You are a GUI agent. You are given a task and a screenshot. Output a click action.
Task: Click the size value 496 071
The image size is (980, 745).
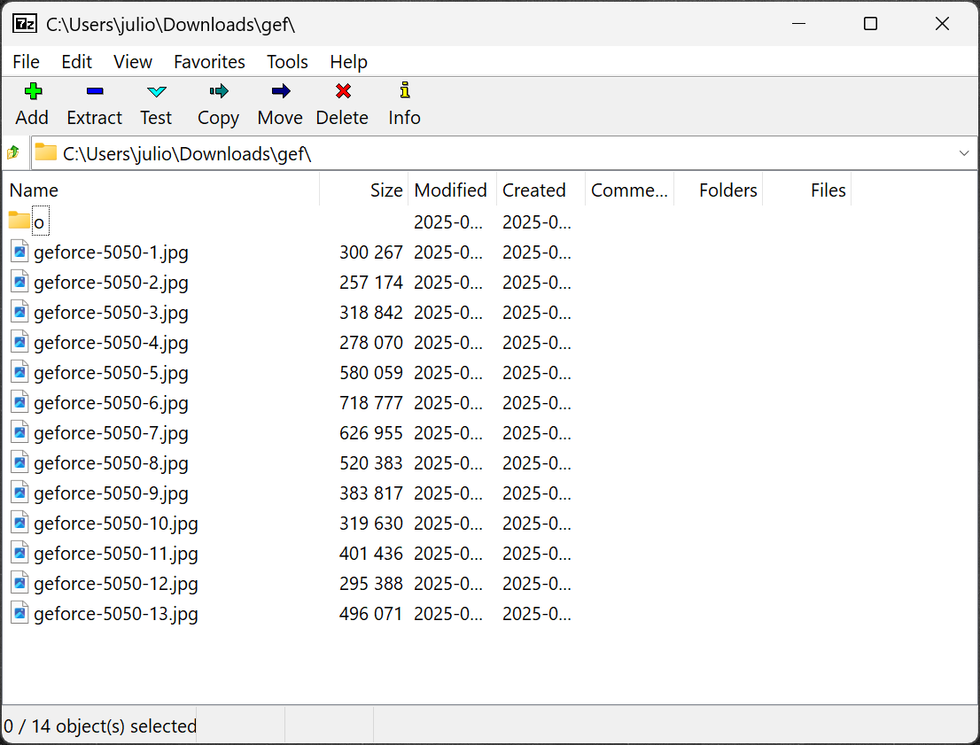click(371, 614)
